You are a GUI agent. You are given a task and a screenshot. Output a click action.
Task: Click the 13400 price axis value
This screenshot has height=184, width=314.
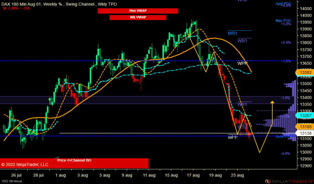pyautogui.click(x=306, y=98)
